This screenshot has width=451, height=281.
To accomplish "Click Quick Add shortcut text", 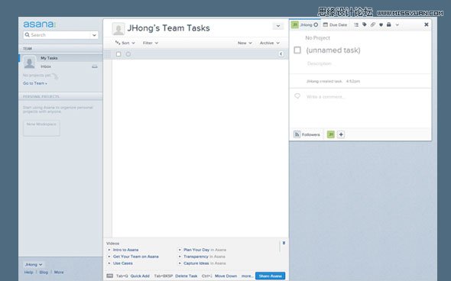I will 140,276.
